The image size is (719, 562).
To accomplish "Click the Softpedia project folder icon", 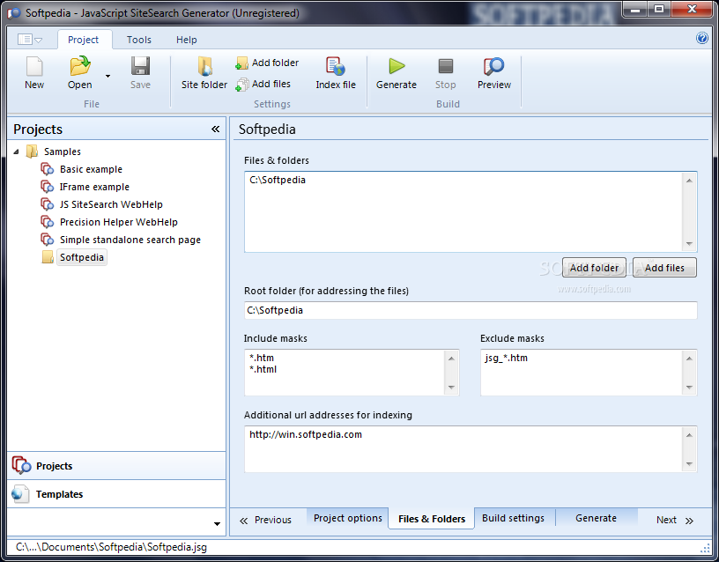I will point(48,257).
